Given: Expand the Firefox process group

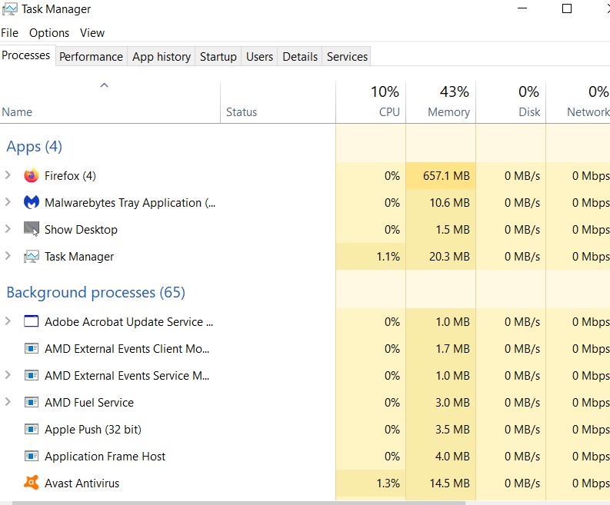Looking at the screenshot, I should (x=8, y=175).
